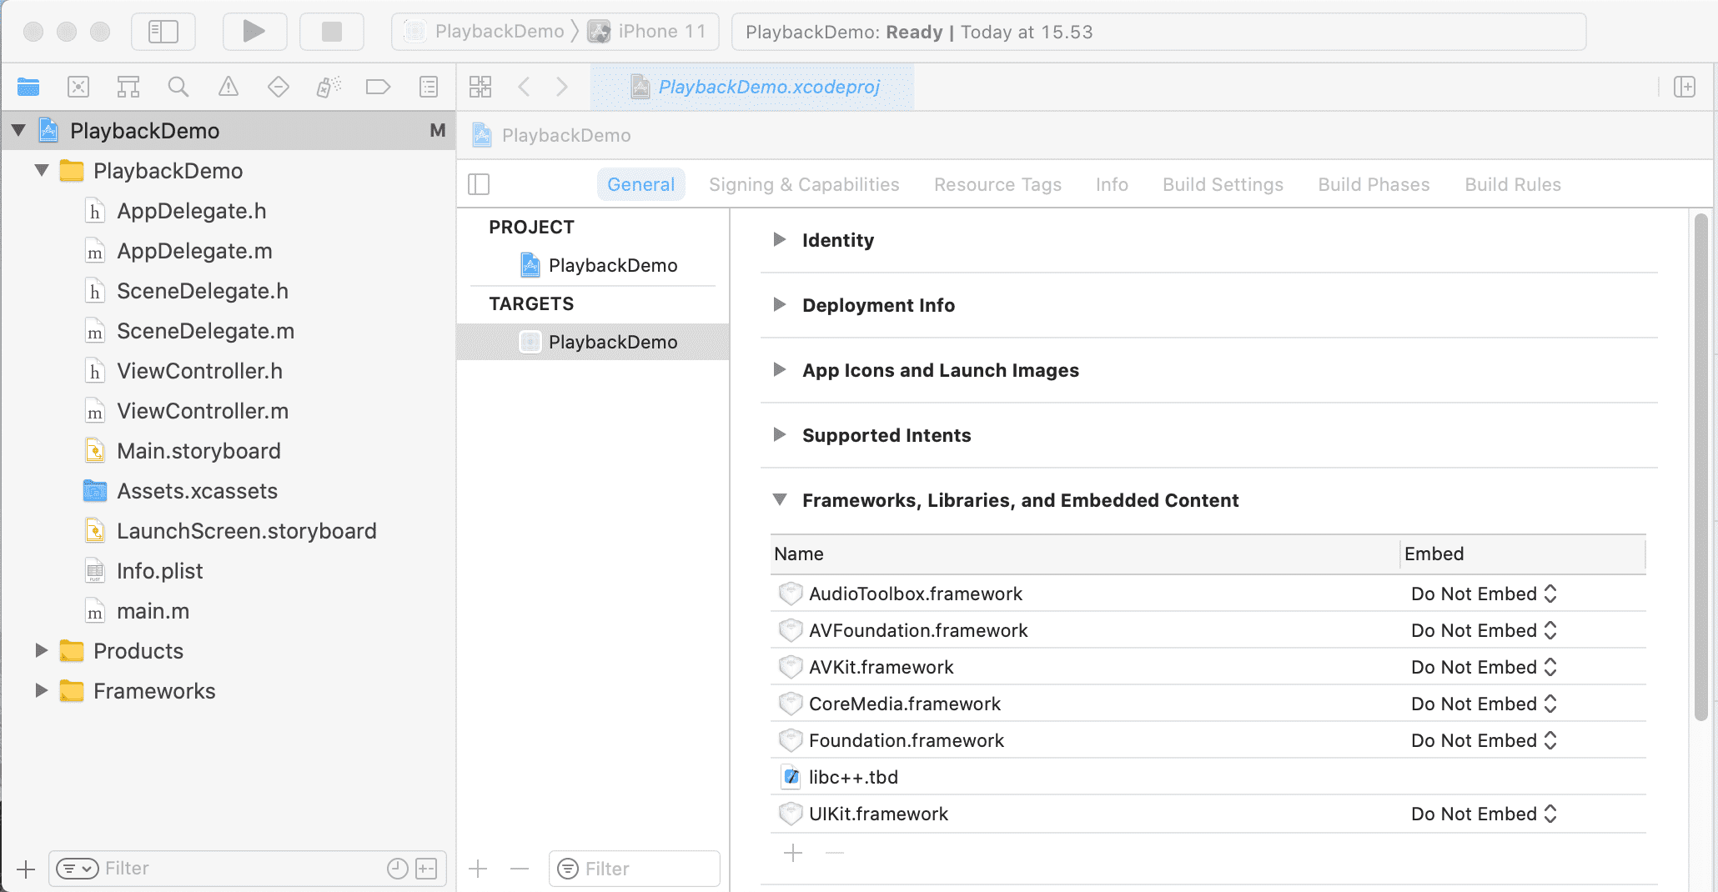Show only recent files in navigator

[398, 869]
